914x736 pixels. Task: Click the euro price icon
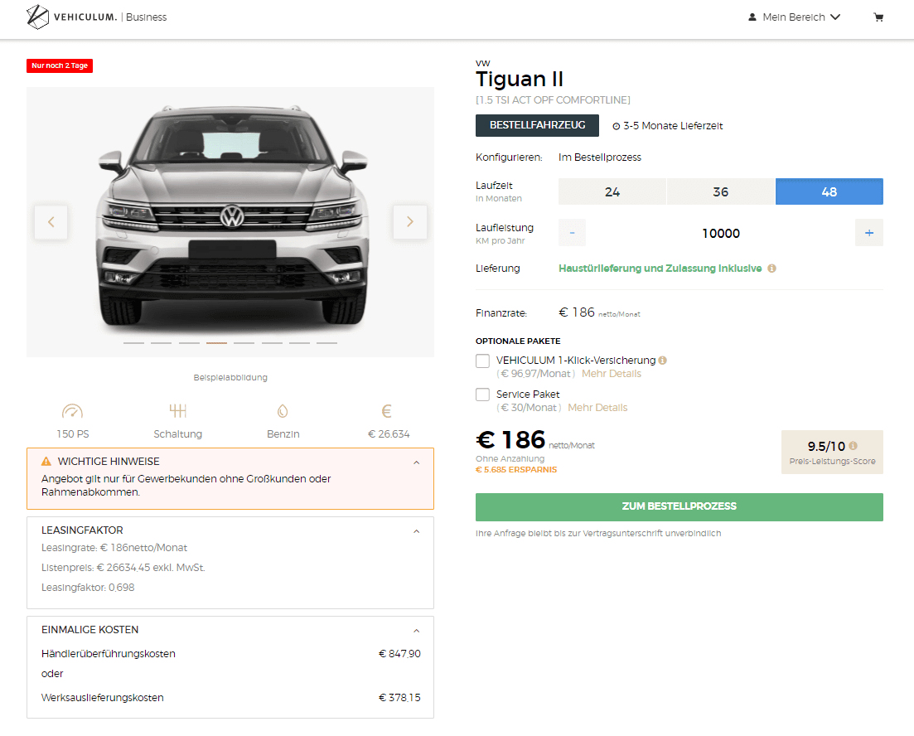coord(386,411)
